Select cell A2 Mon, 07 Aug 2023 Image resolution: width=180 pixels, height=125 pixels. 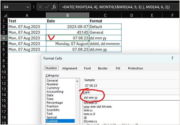[x=27, y=27]
